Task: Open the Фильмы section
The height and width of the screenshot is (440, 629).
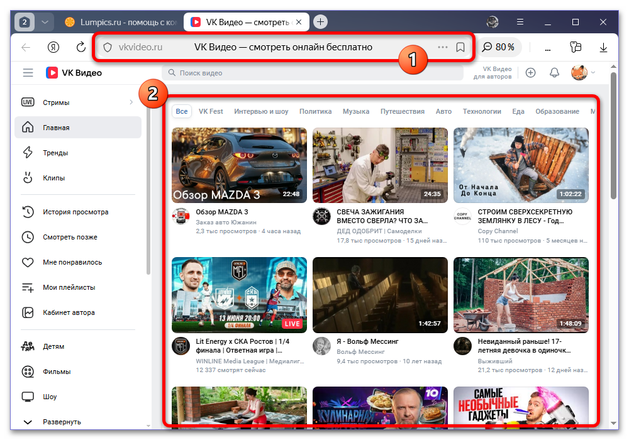Action: (x=78, y=371)
